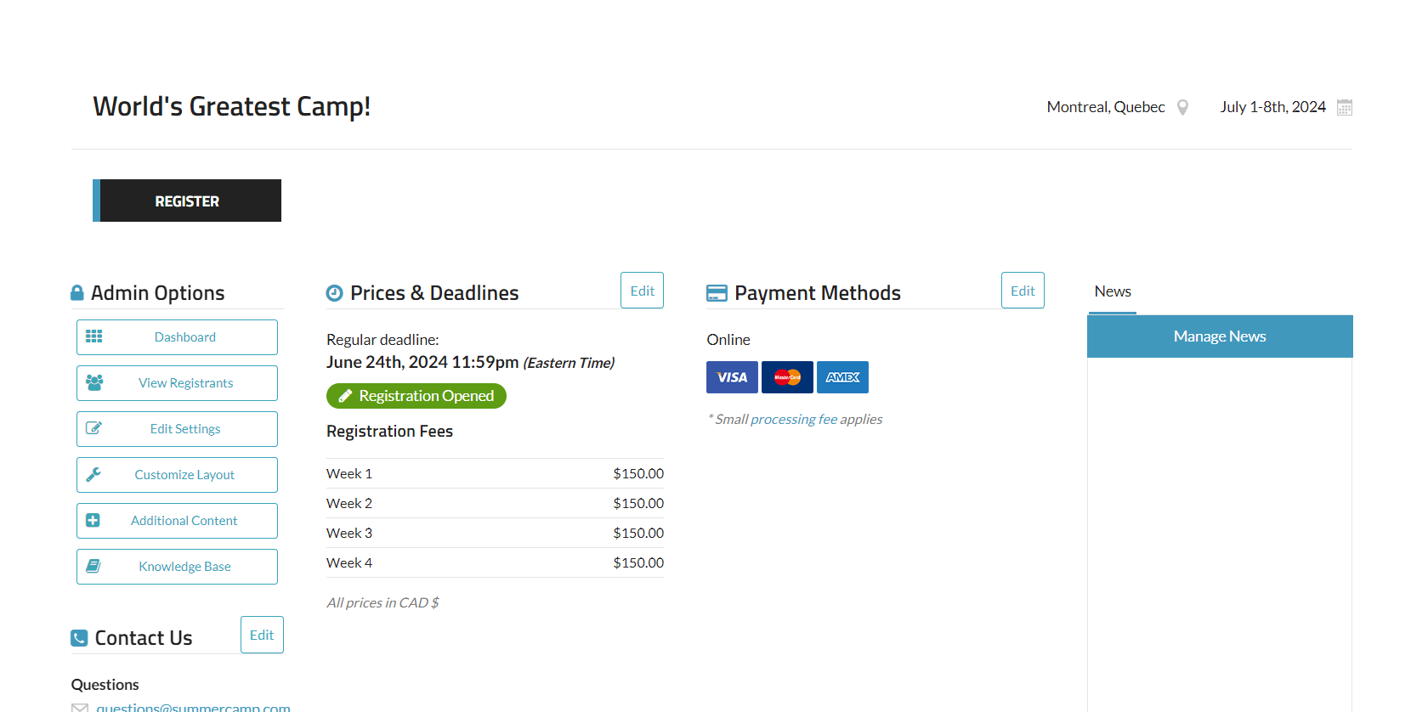Follow the processing fee link
Screen dimensions: 1411x712
(x=794, y=419)
